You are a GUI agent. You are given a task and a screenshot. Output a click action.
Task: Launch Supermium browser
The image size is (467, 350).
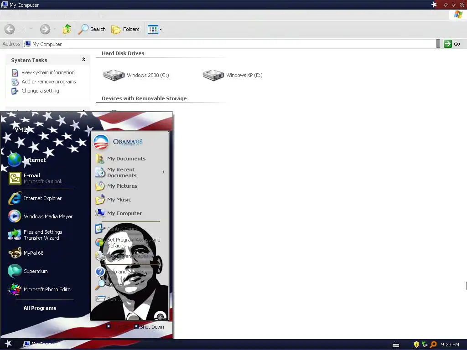click(x=28, y=271)
